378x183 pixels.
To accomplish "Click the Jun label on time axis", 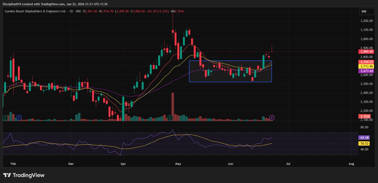I will pyautogui.click(x=231, y=164).
